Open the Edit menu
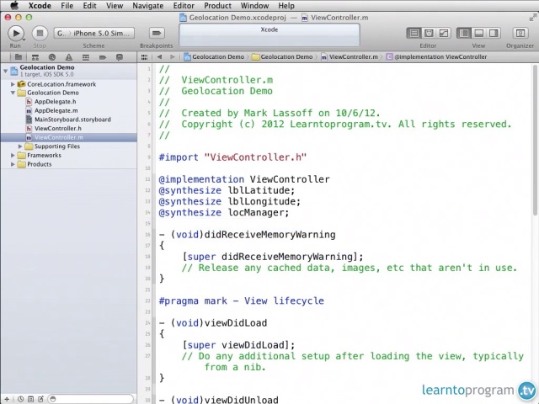The image size is (539, 404). click(90, 6)
